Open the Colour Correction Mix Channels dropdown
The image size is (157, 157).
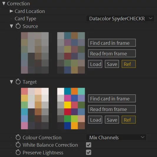(116, 137)
